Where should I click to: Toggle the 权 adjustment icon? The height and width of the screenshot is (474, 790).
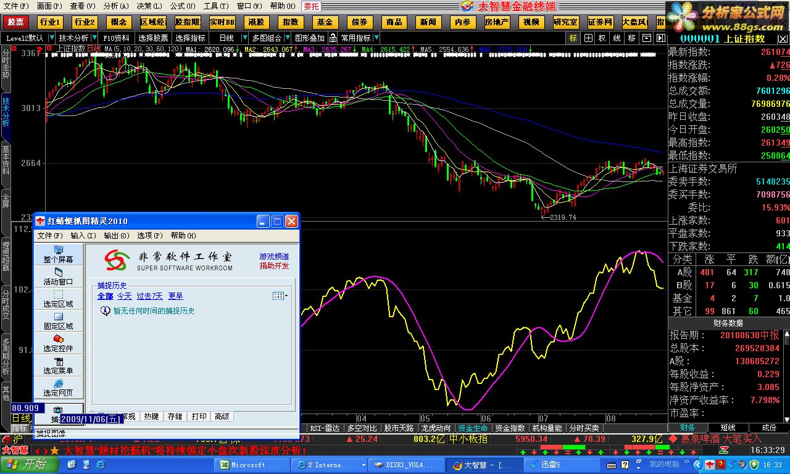coord(602,38)
